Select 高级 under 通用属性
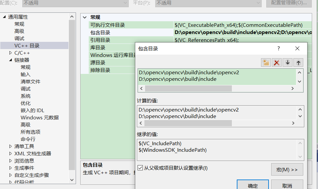This screenshot has height=189, width=318. (x=19, y=31)
